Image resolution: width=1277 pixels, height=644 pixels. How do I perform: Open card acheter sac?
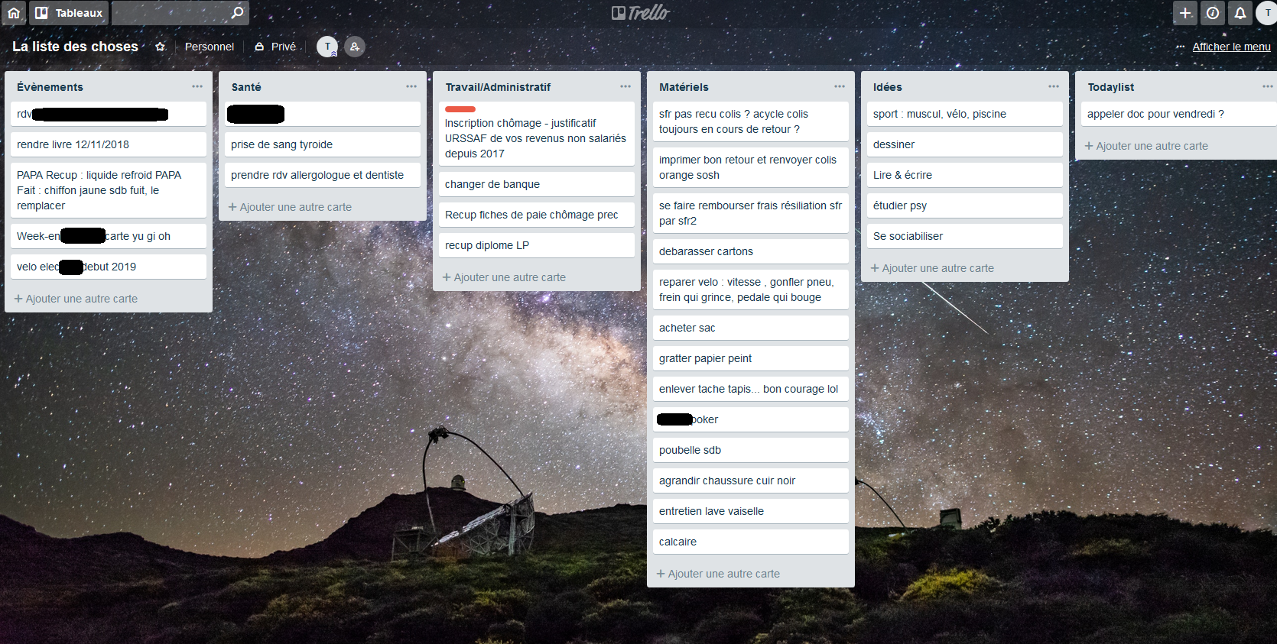(x=751, y=328)
